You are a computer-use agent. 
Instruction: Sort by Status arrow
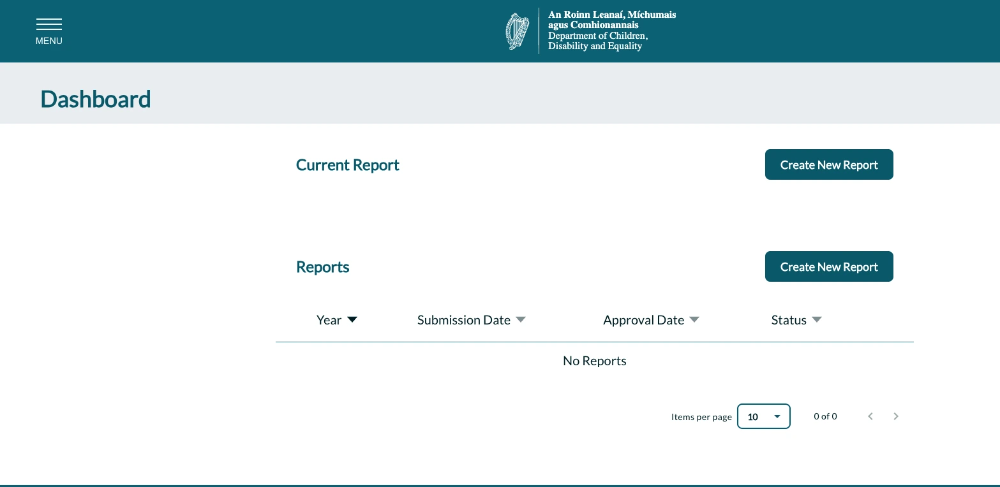click(816, 320)
